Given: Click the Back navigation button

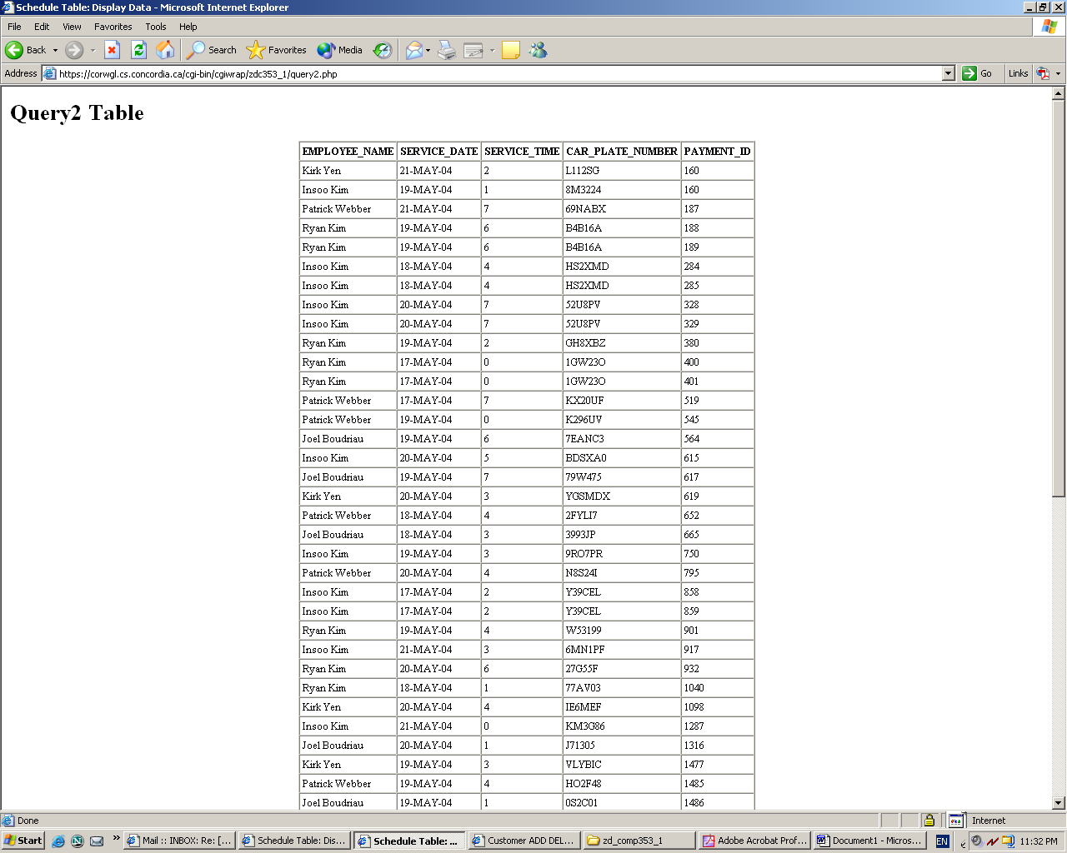Looking at the screenshot, I should 26,50.
